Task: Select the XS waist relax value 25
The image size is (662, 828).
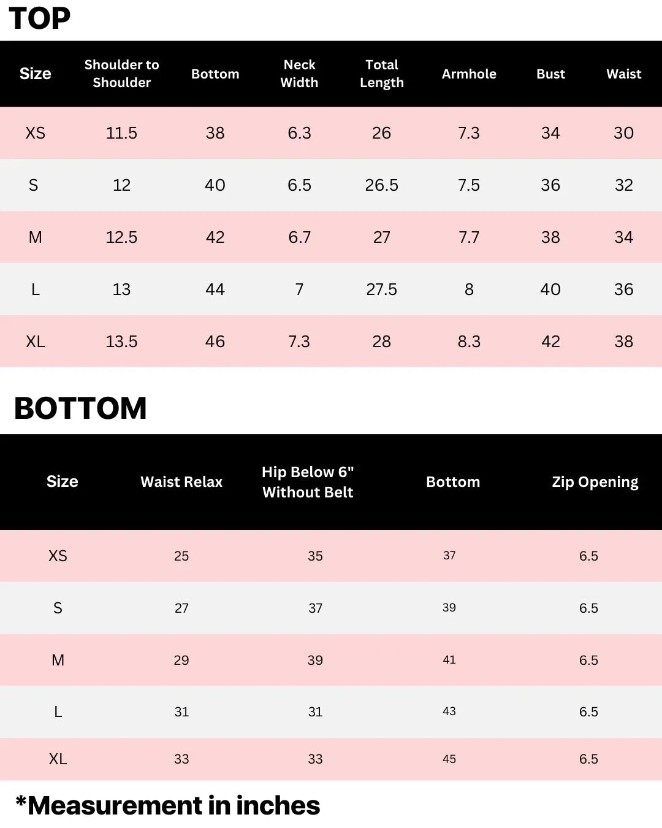Action: [181, 556]
